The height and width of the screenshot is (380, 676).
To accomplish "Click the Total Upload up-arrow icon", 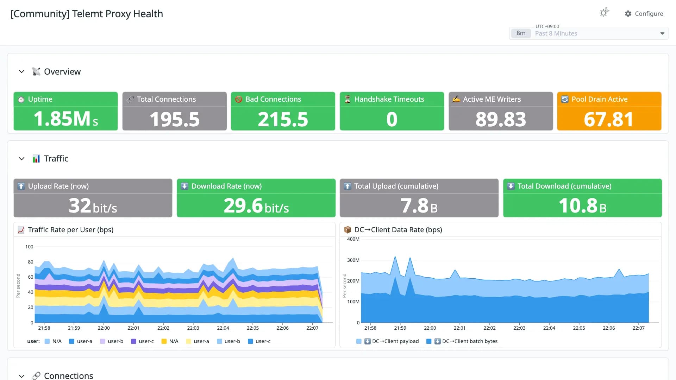I will [x=348, y=186].
